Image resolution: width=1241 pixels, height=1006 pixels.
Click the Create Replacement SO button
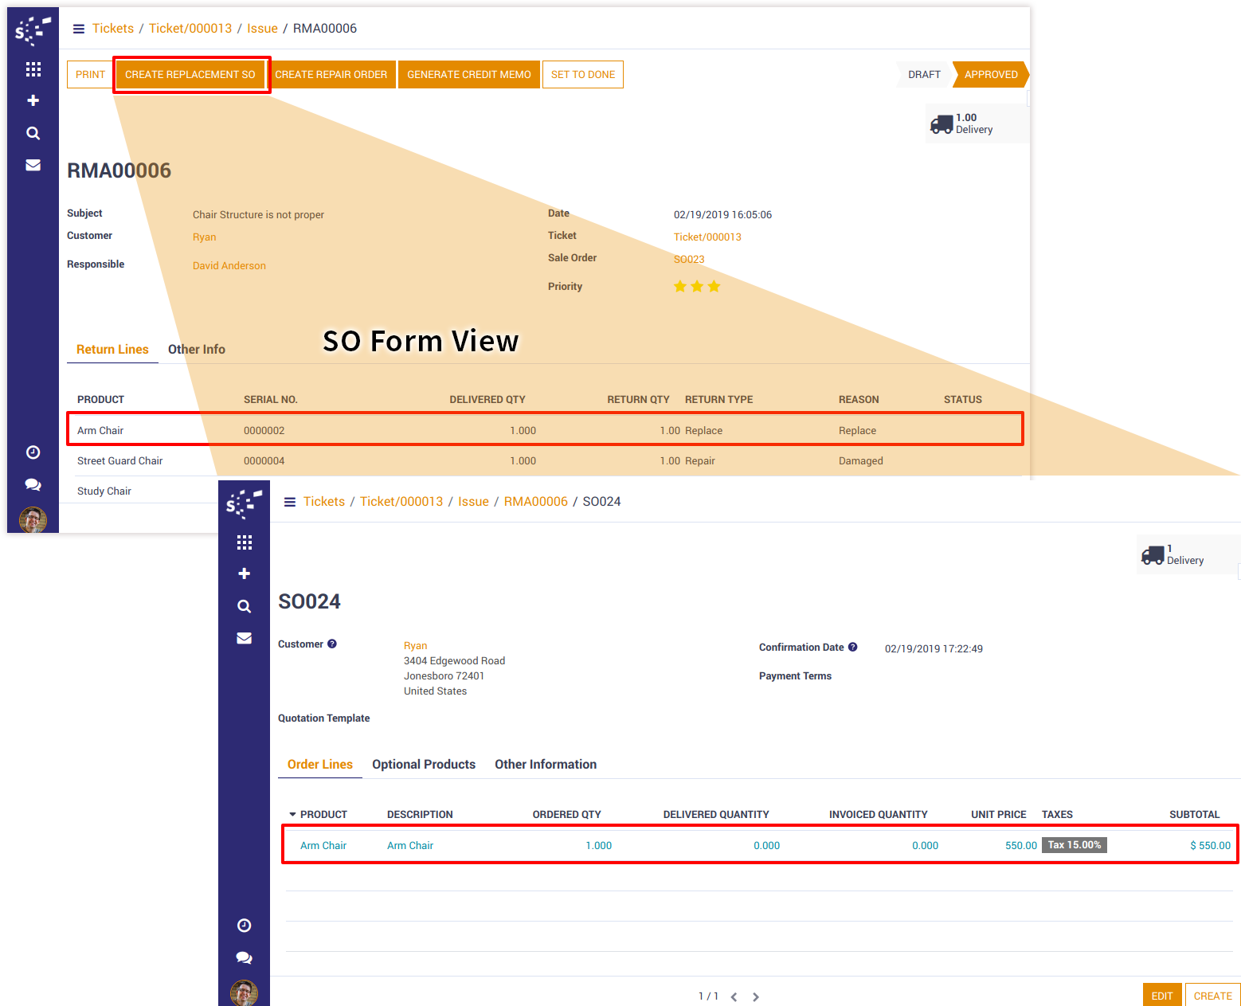coord(190,75)
